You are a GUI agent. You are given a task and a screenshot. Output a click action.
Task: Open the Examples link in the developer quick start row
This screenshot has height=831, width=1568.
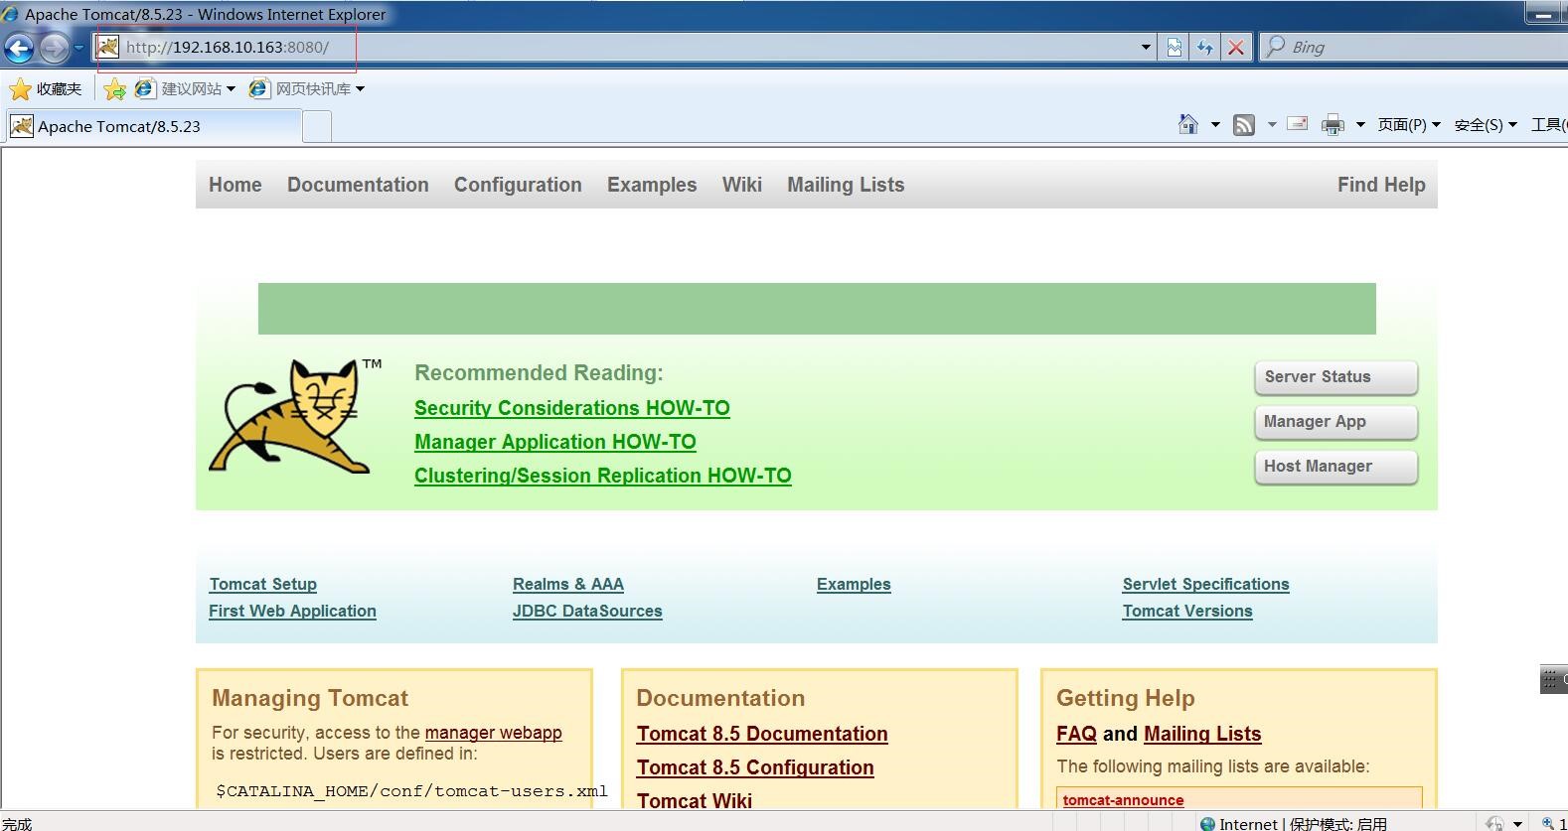pos(854,584)
